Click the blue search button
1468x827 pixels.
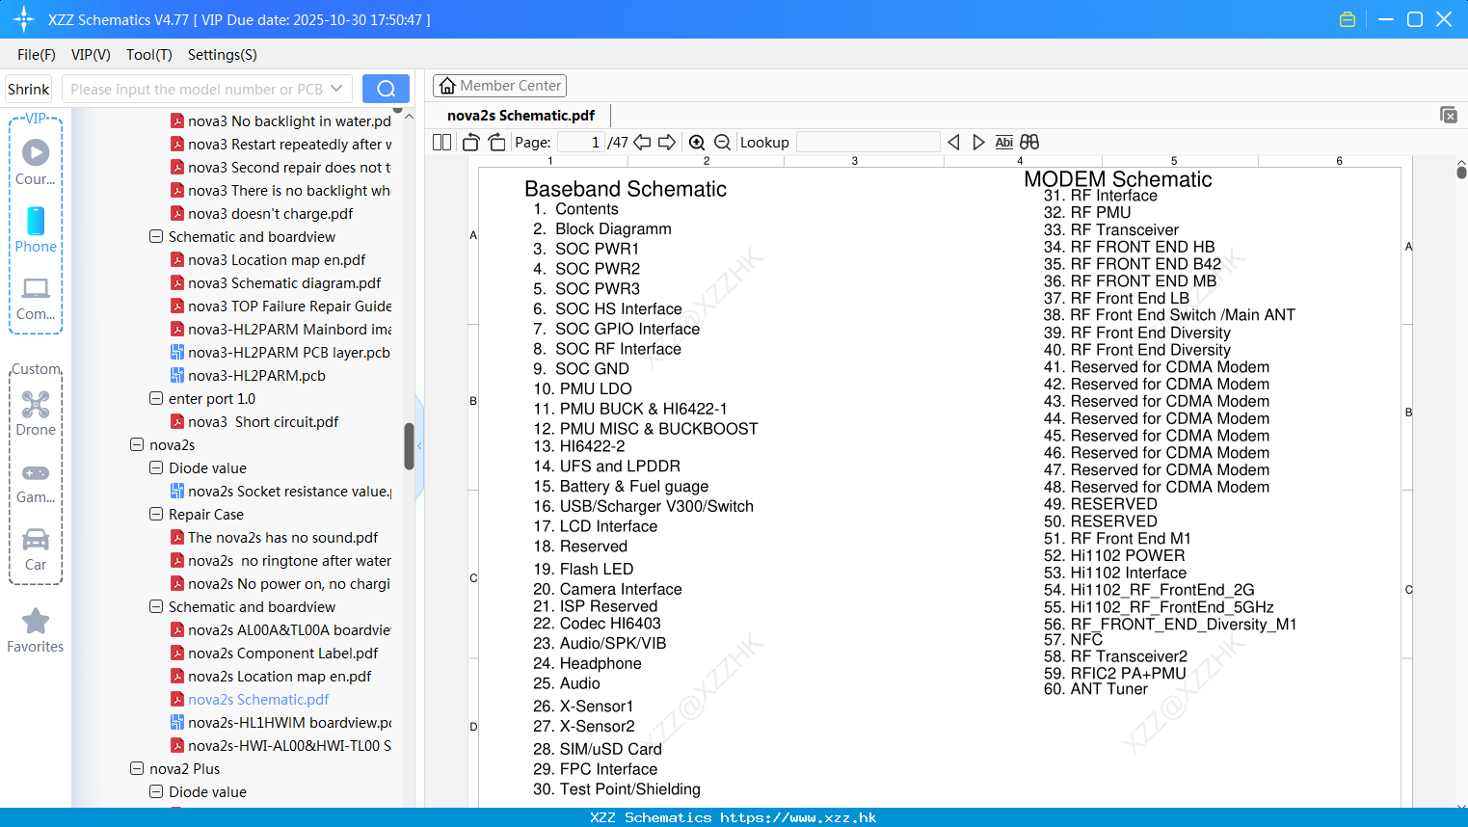tap(386, 89)
